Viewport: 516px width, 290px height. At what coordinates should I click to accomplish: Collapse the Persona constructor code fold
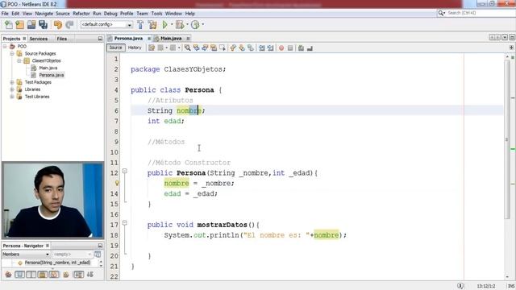[125, 171]
